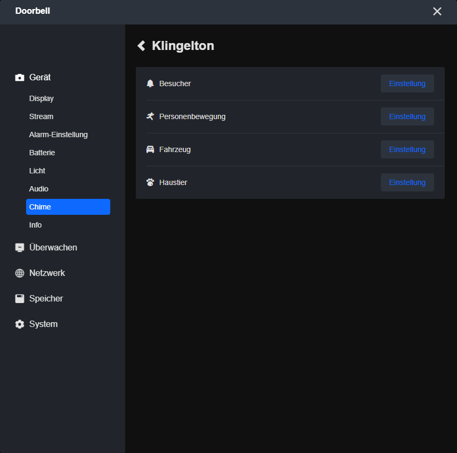The image size is (457, 453).
Task: Select the highlighted Chime menu item
Action: tap(68, 207)
